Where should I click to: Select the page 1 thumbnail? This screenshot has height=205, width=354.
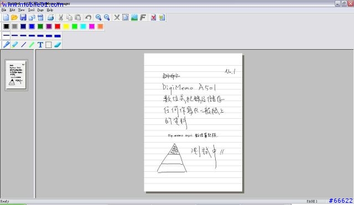[x=16, y=75]
